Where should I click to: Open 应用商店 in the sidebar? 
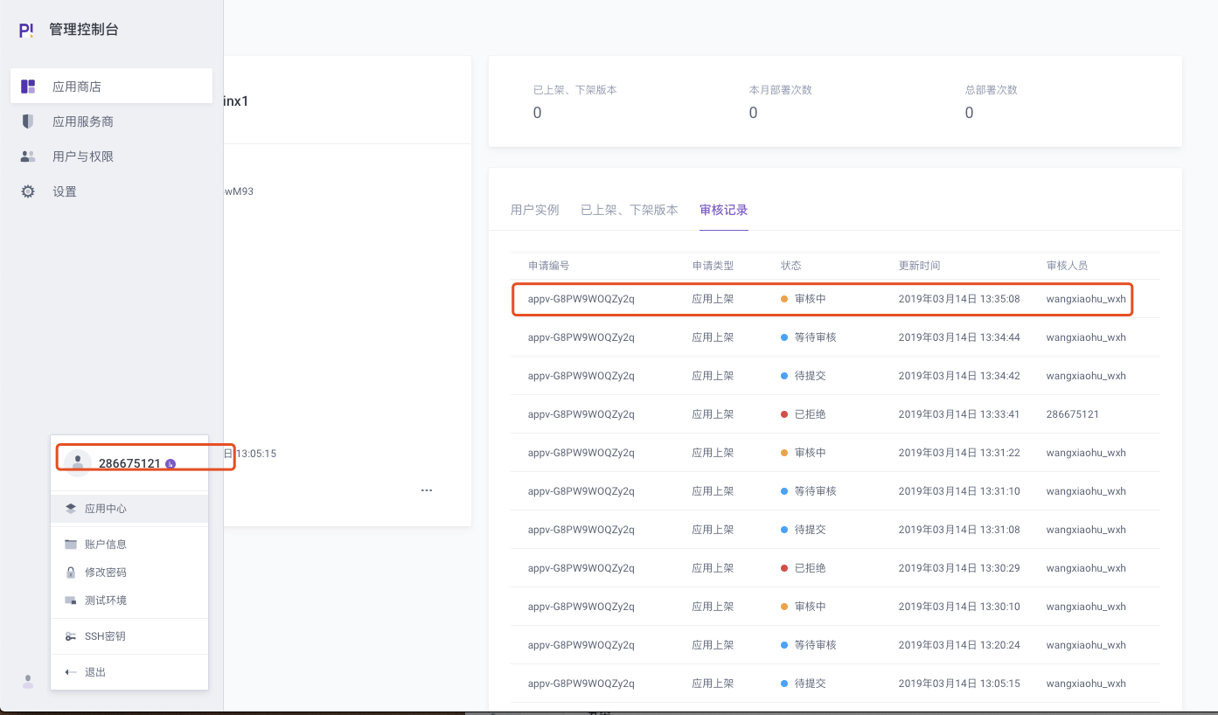(112, 87)
